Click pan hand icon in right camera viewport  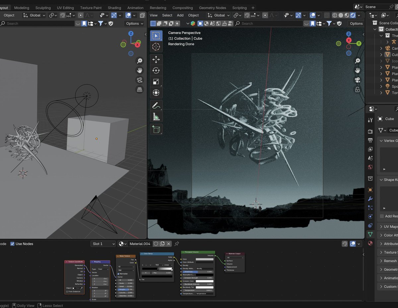click(x=358, y=70)
